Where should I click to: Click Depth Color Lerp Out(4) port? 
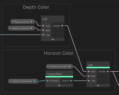pyautogui.click(x=62, y=26)
